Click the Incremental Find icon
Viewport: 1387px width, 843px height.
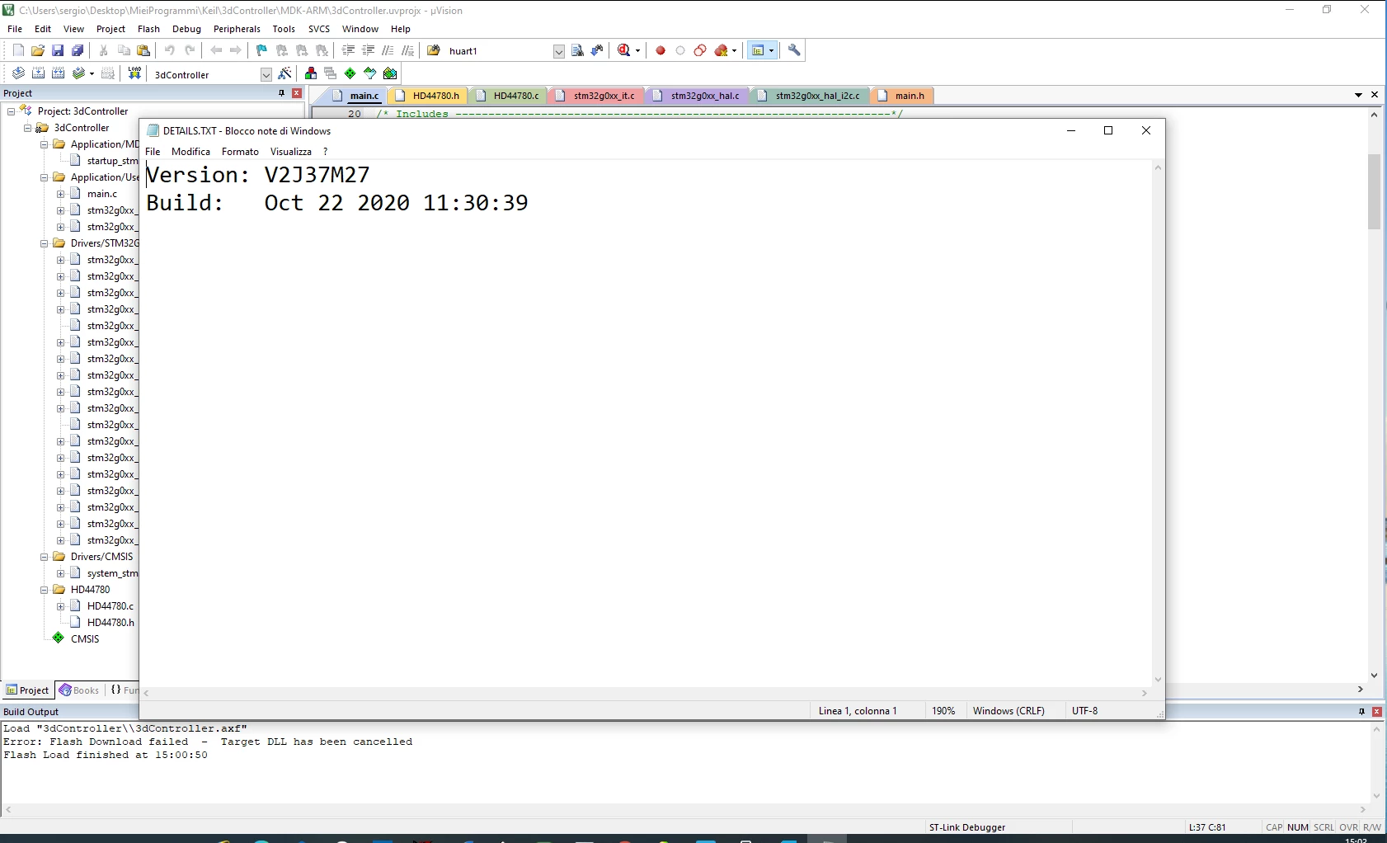(597, 50)
